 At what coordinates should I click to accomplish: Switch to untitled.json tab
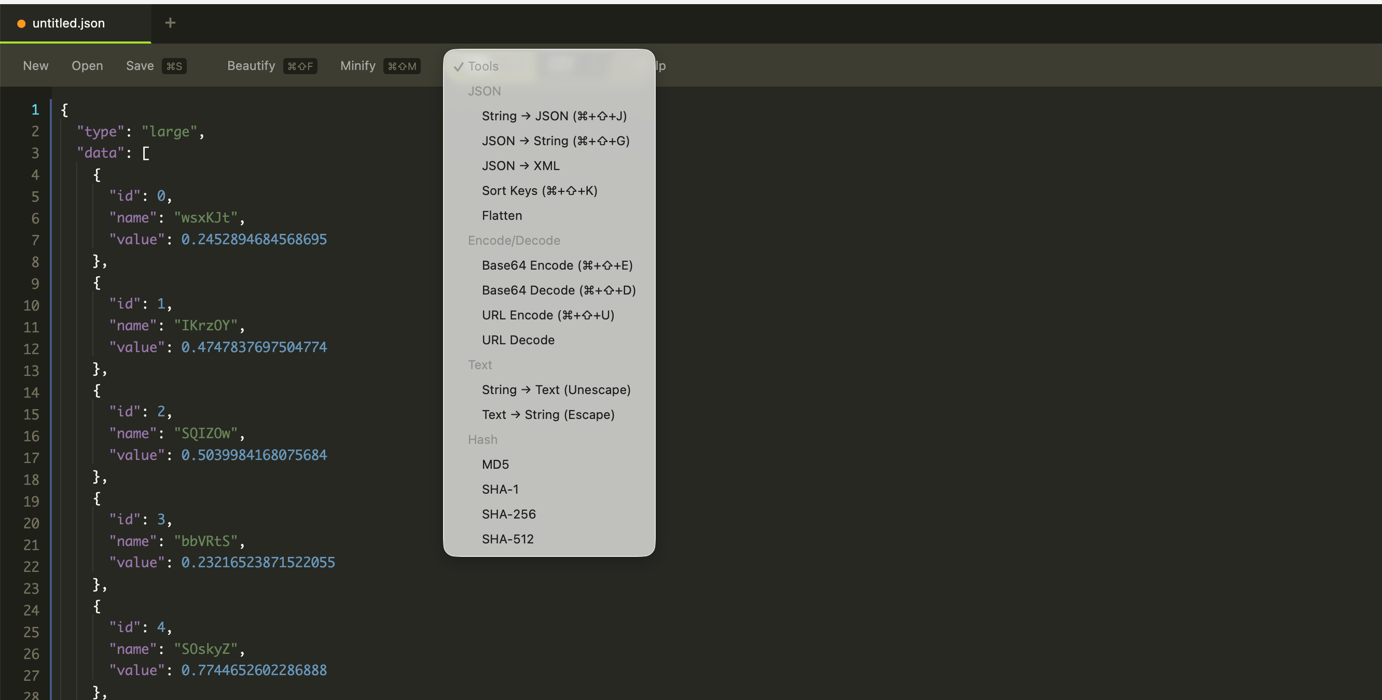pos(68,23)
